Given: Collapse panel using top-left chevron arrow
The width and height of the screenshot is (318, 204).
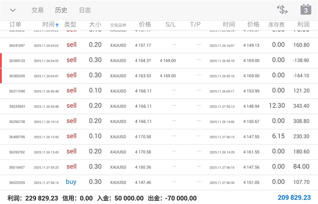Looking at the screenshot, I should pyautogui.click(x=13, y=10).
